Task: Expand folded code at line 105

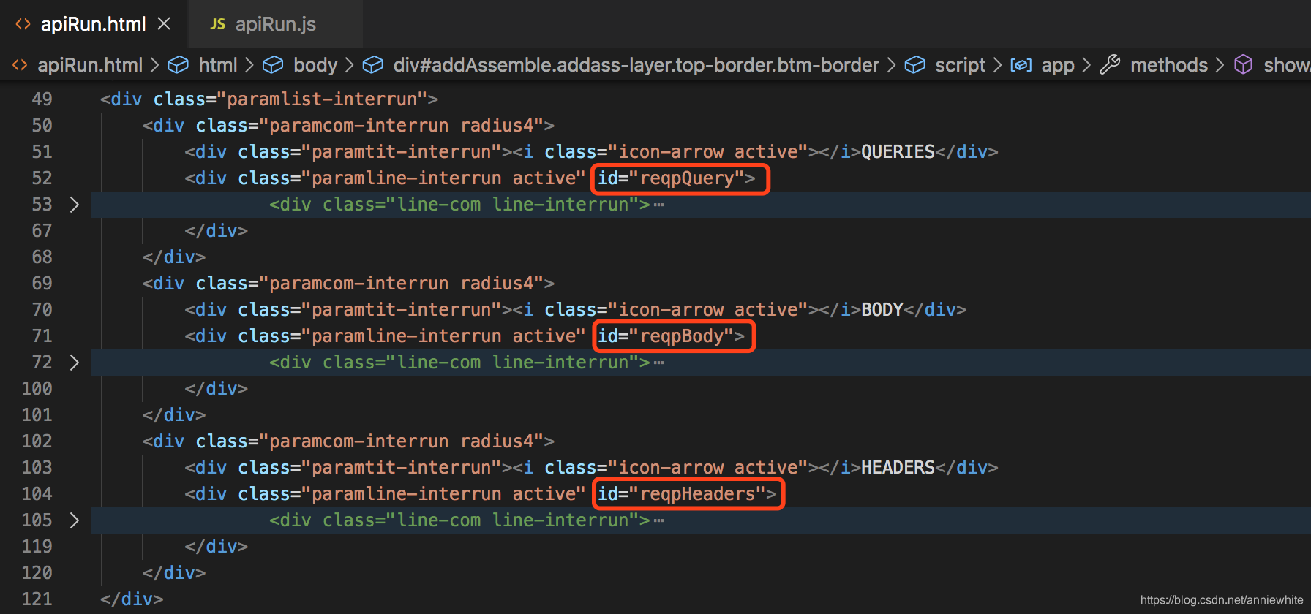Action: 74,520
